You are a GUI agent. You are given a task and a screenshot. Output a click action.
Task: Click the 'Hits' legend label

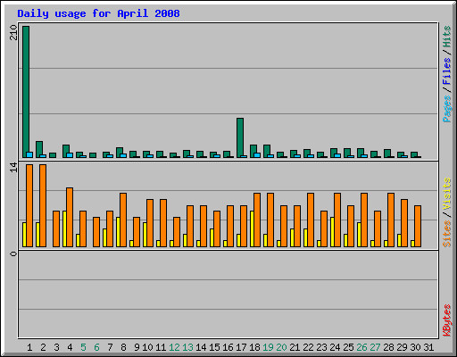446,37
